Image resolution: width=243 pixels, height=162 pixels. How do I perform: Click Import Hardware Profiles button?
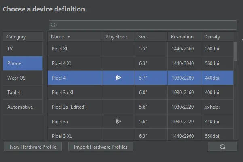pyautogui.click(x=101, y=147)
